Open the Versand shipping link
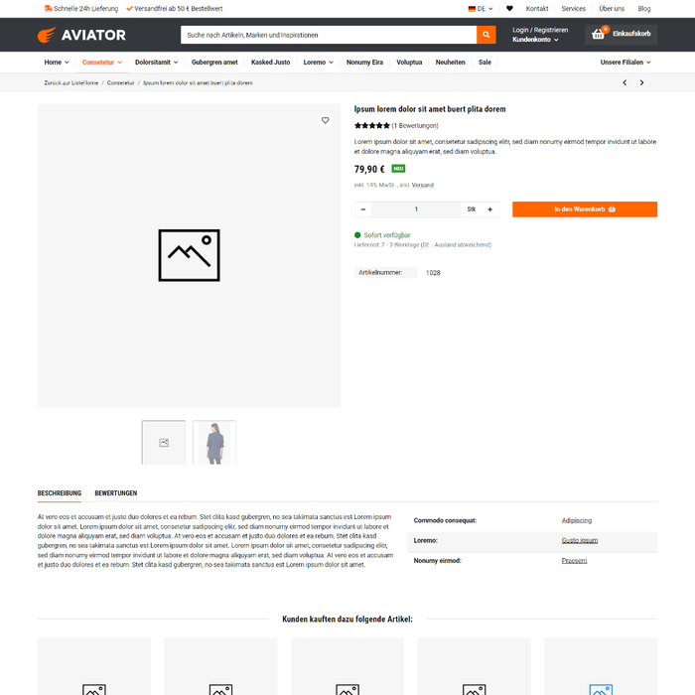This screenshot has width=695, height=695. (422, 185)
